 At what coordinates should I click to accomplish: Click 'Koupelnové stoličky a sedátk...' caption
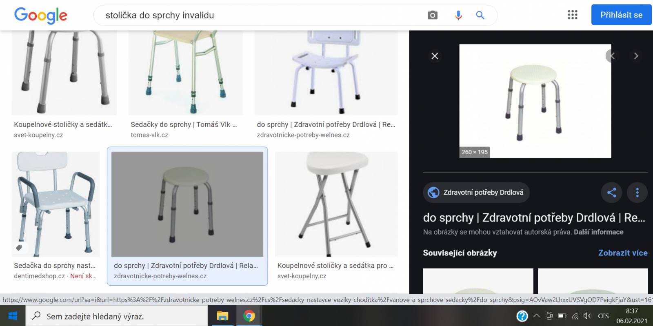pos(63,124)
